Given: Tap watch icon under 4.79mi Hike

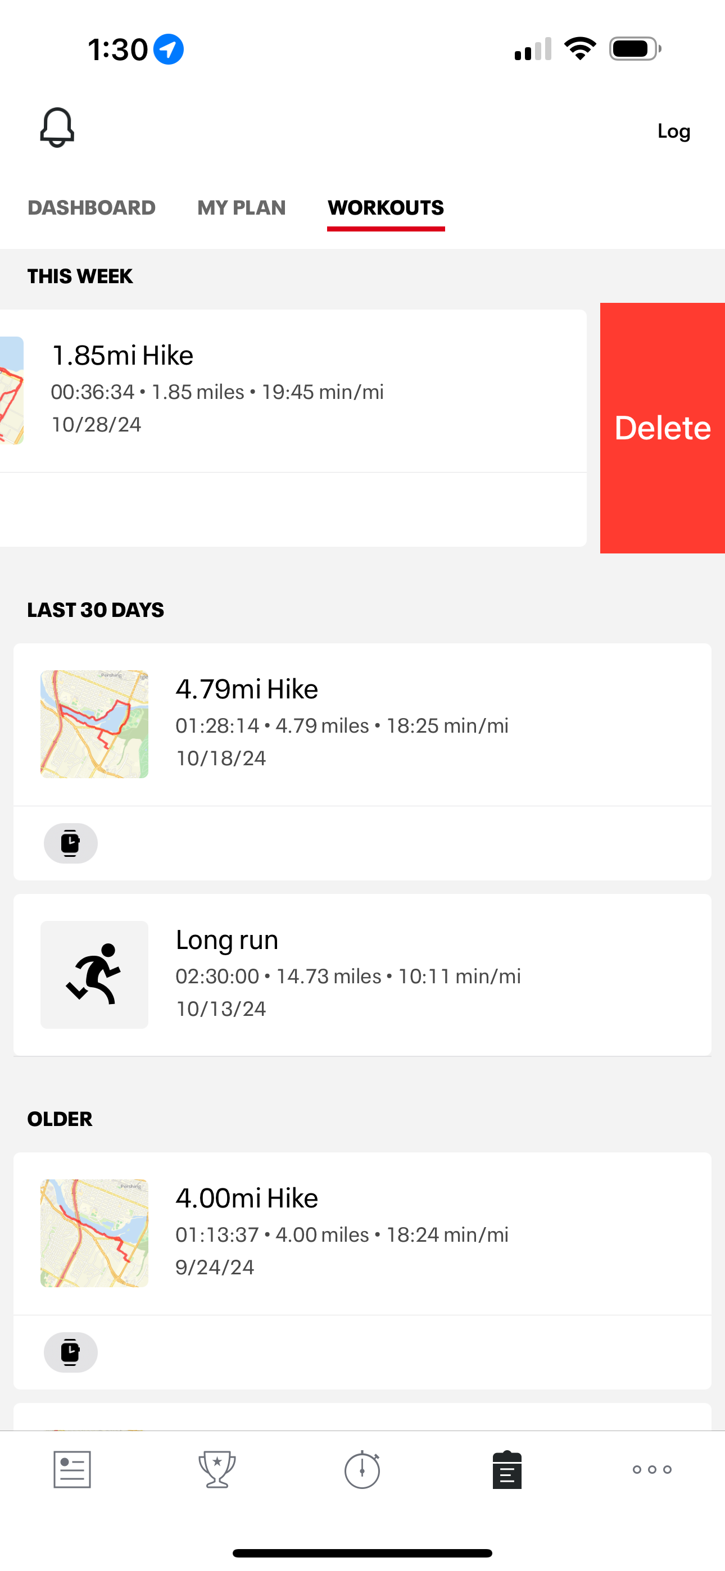Looking at the screenshot, I should [71, 843].
